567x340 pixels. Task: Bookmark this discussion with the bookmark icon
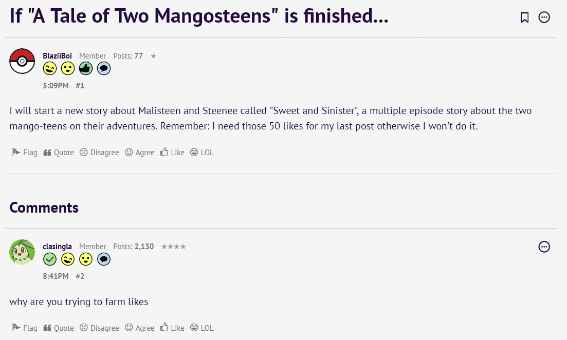pyautogui.click(x=524, y=17)
